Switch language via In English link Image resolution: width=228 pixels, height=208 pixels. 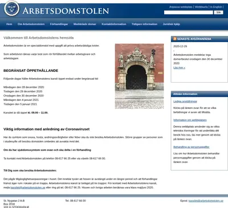216,7
